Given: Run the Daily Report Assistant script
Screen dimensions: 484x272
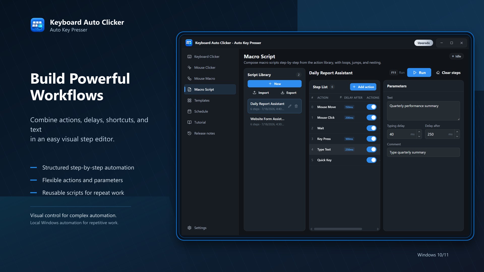Looking at the screenshot, I should click(419, 73).
